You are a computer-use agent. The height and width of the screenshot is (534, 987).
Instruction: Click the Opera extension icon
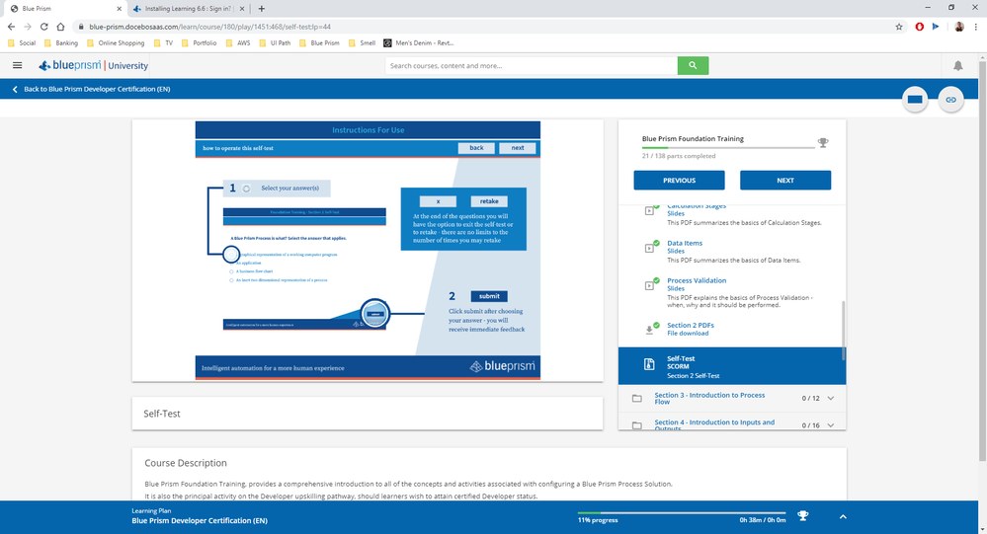(920, 27)
